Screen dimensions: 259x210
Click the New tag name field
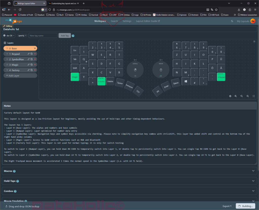click(43, 36)
